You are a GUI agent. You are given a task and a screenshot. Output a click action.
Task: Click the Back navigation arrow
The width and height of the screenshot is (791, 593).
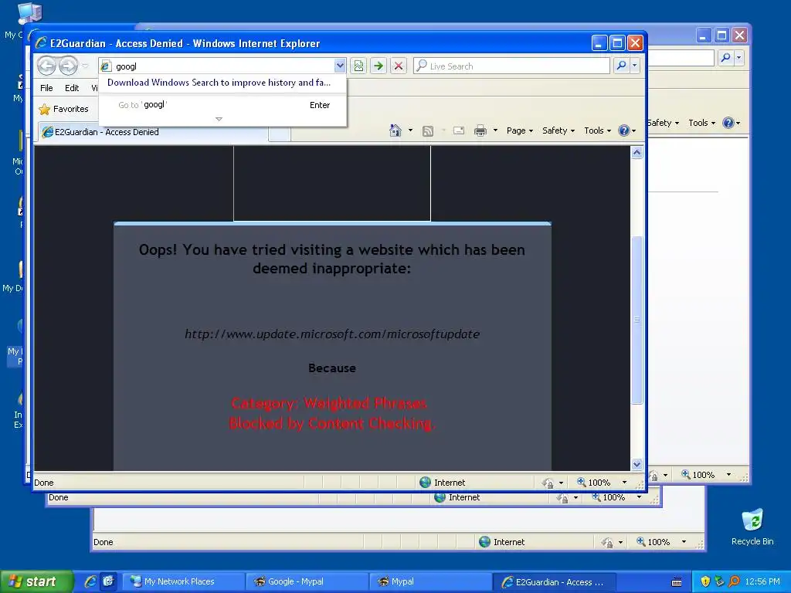[x=46, y=66]
